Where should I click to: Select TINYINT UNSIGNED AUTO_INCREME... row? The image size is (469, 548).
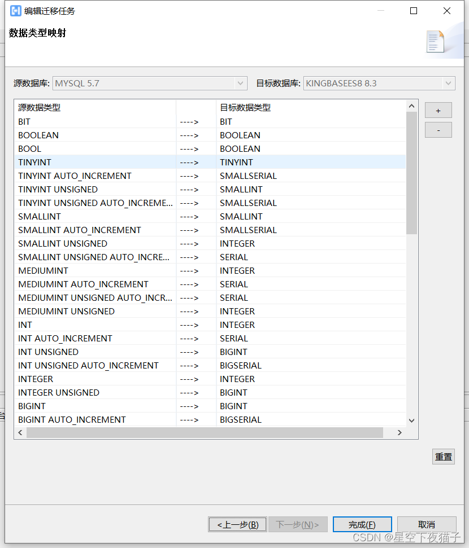click(x=95, y=203)
